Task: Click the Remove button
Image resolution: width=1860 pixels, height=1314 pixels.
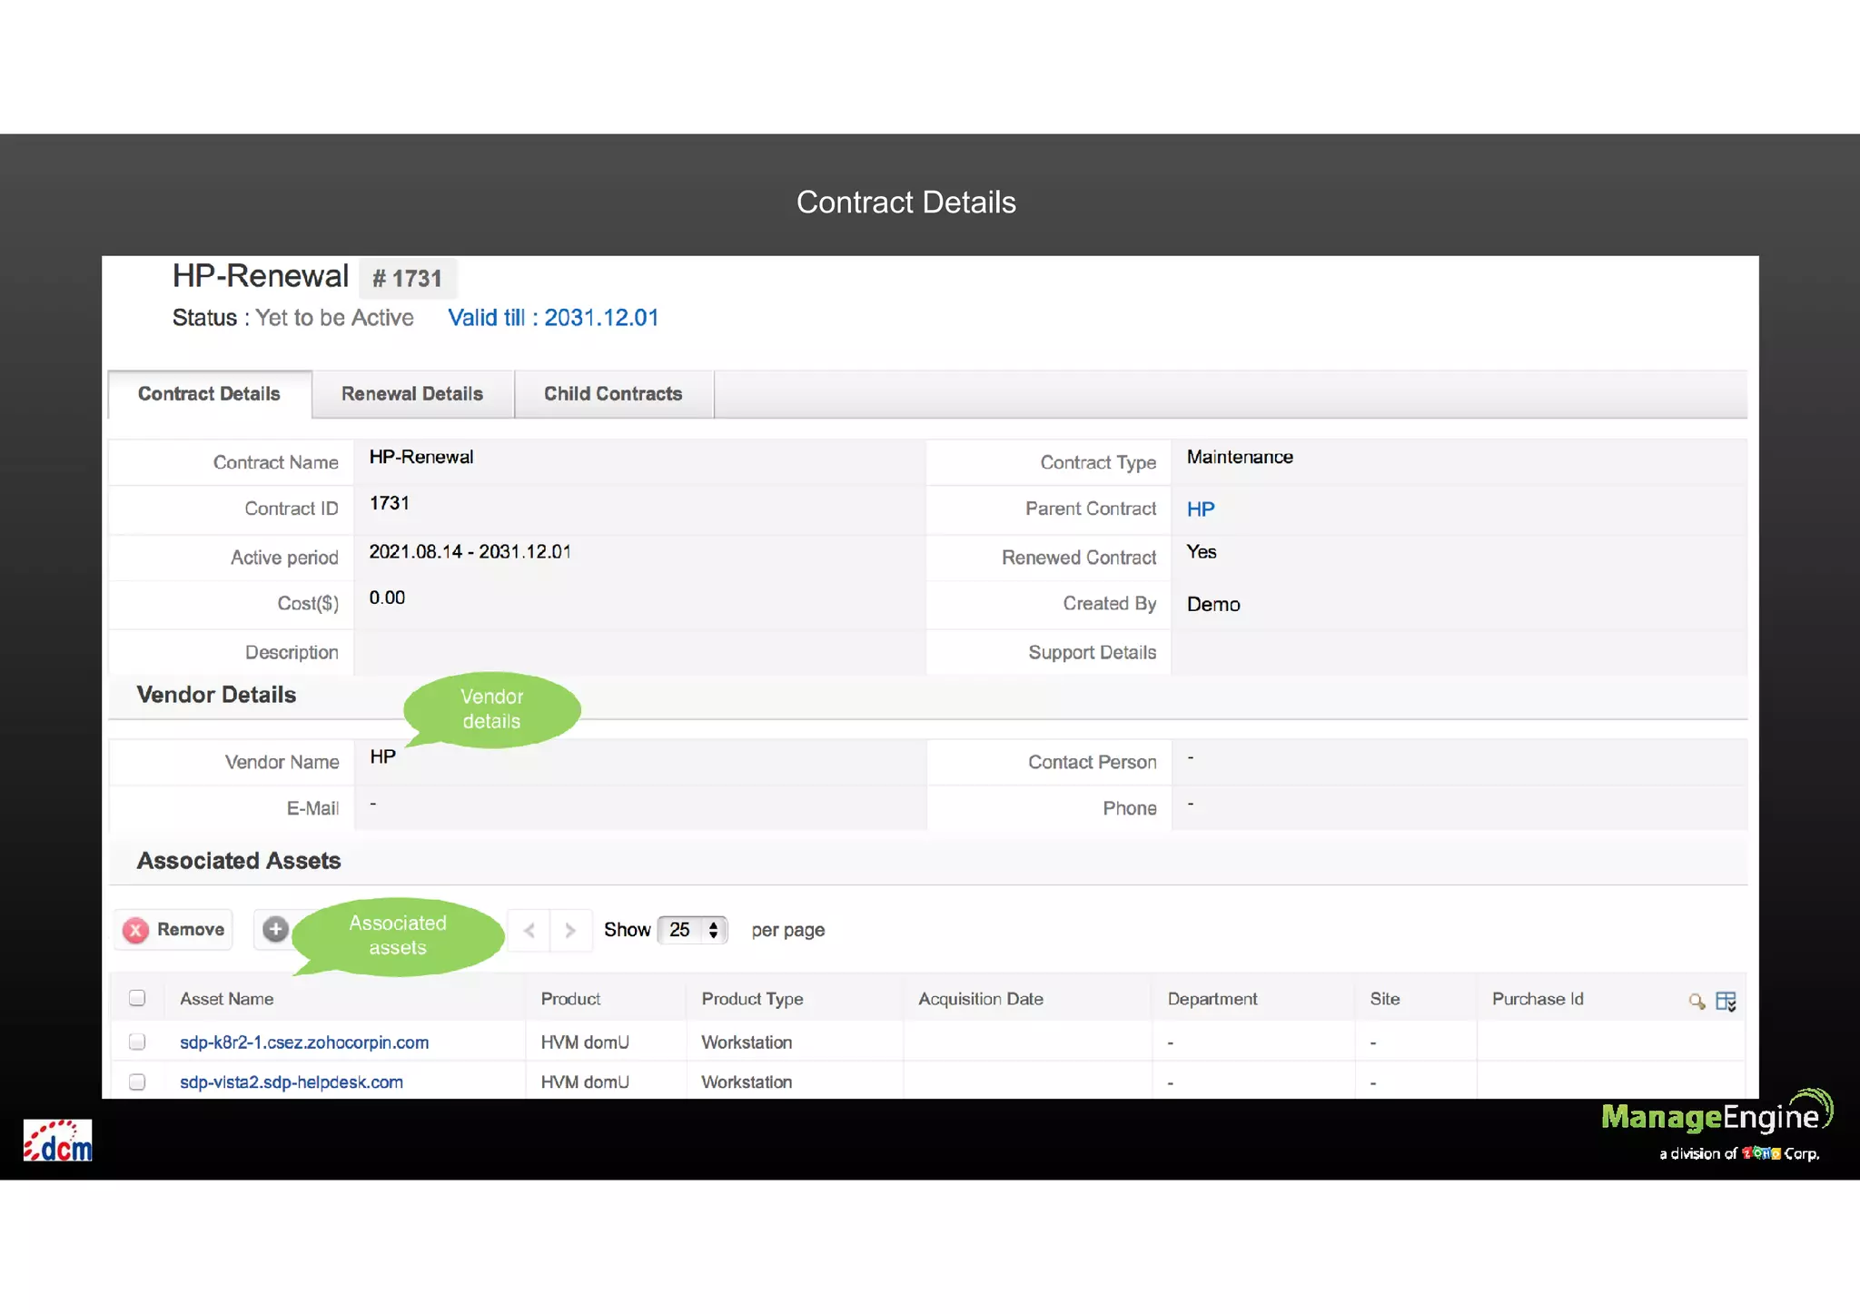Action: click(x=190, y=930)
